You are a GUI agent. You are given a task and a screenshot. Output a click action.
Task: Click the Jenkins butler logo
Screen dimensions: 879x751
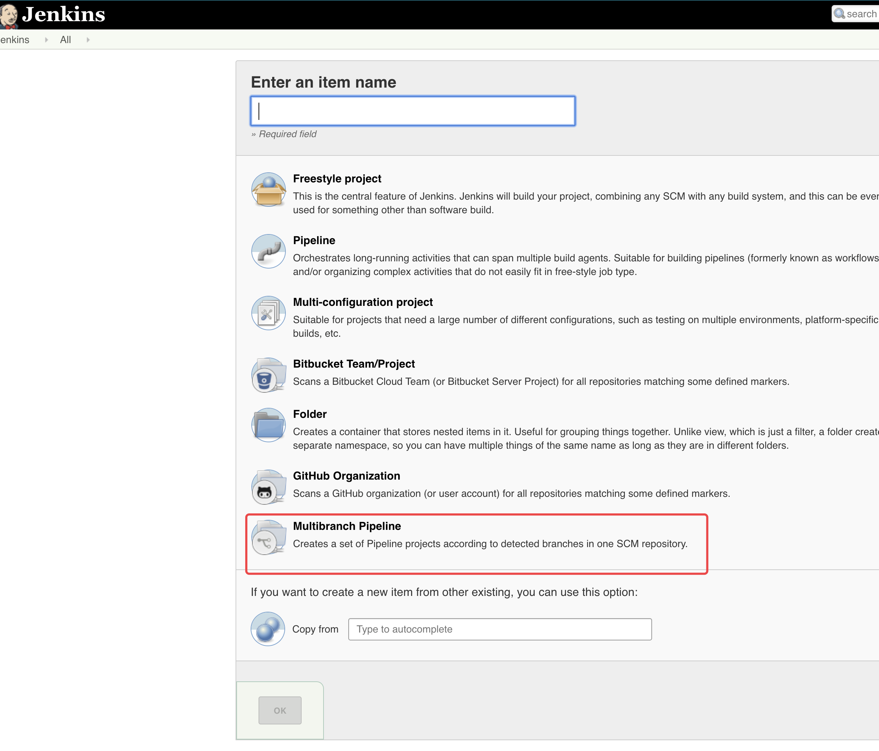[x=9, y=15]
